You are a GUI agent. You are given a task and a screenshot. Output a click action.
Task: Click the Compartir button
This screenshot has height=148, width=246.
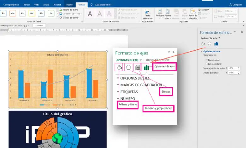[236, 5]
